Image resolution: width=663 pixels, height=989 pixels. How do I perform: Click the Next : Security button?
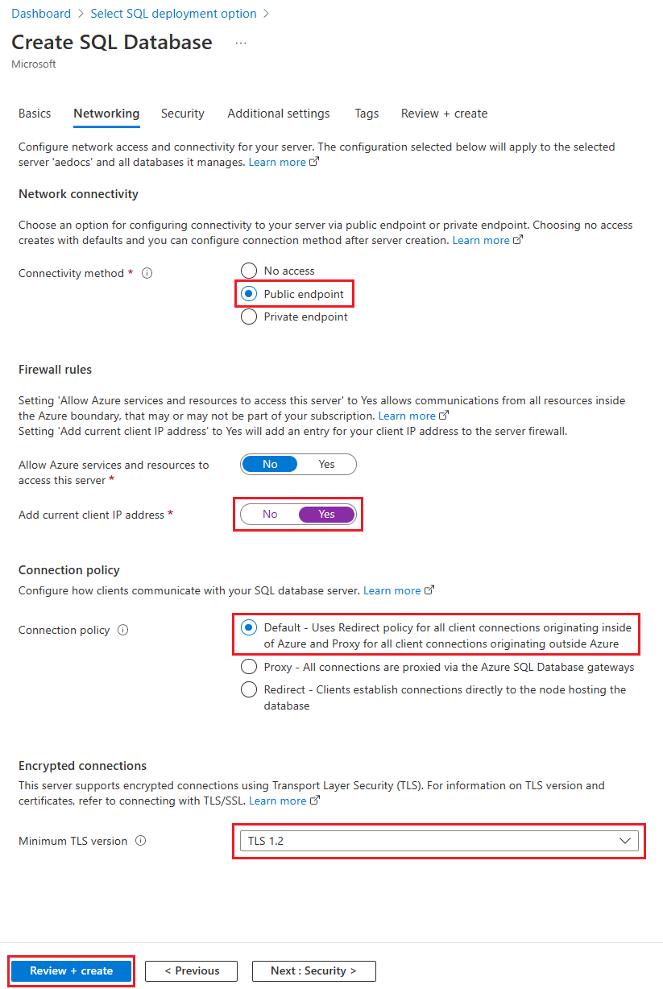pyautogui.click(x=313, y=970)
